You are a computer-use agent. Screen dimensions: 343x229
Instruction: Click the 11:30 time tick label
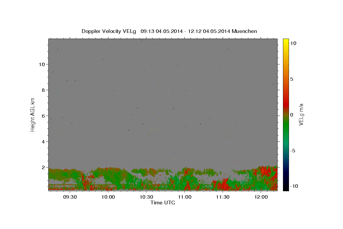[223, 197]
